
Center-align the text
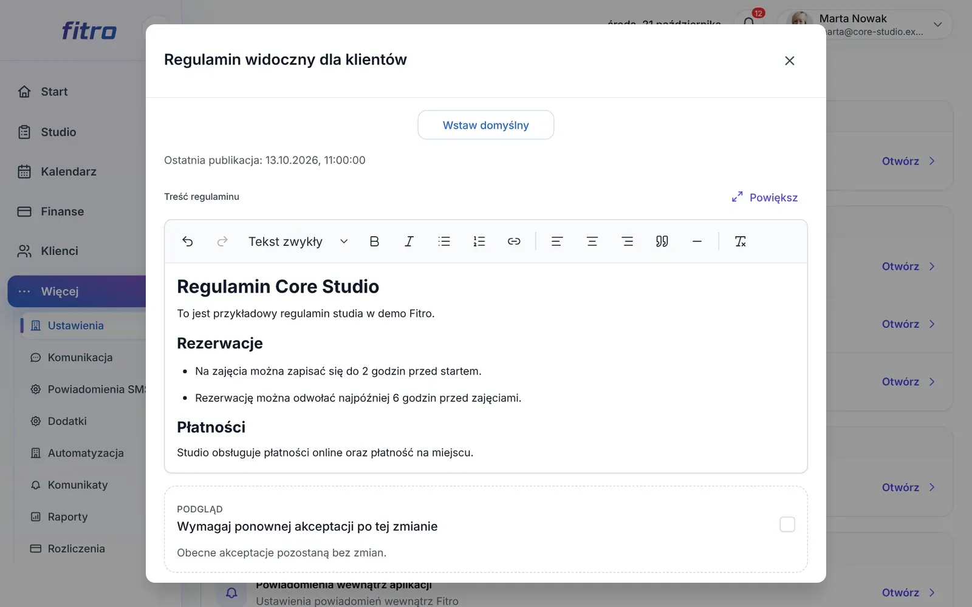point(592,242)
